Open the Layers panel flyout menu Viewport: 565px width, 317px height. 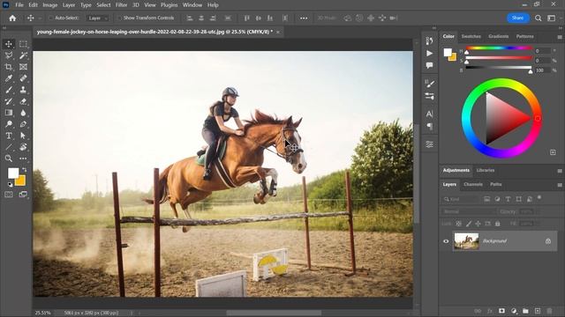click(560, 185)
